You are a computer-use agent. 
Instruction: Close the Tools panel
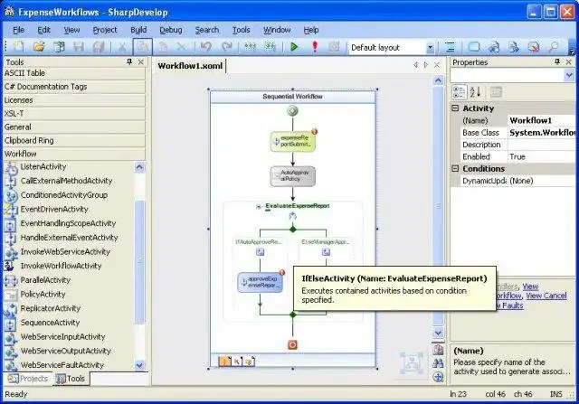pos(141,61)
